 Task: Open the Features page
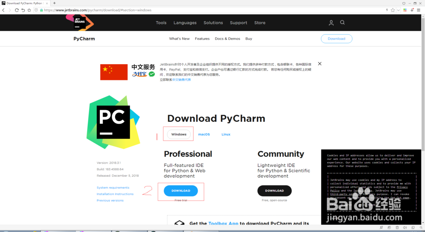click(x=202, y=39)
